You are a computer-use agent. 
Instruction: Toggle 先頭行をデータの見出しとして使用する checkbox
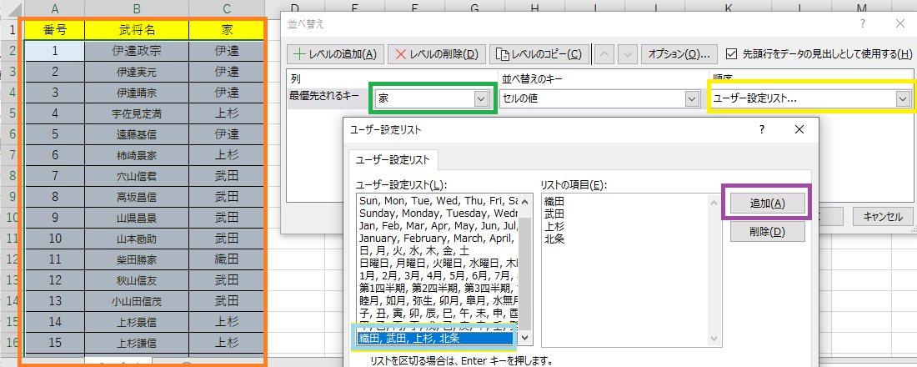730,54
